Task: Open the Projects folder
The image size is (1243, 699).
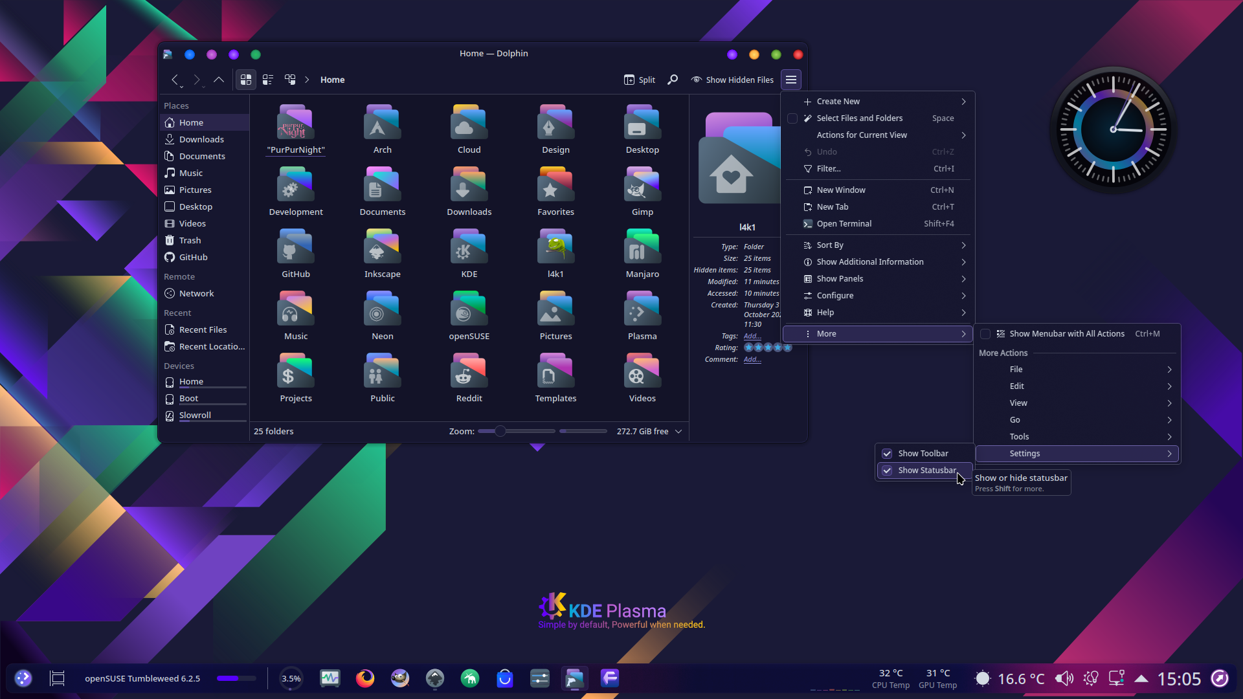Action: pyautogui.click(x=296, y=378)
